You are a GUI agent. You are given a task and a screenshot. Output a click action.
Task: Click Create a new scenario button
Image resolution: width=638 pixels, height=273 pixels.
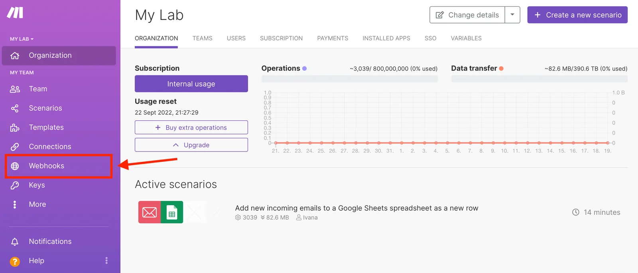point(577,15)
